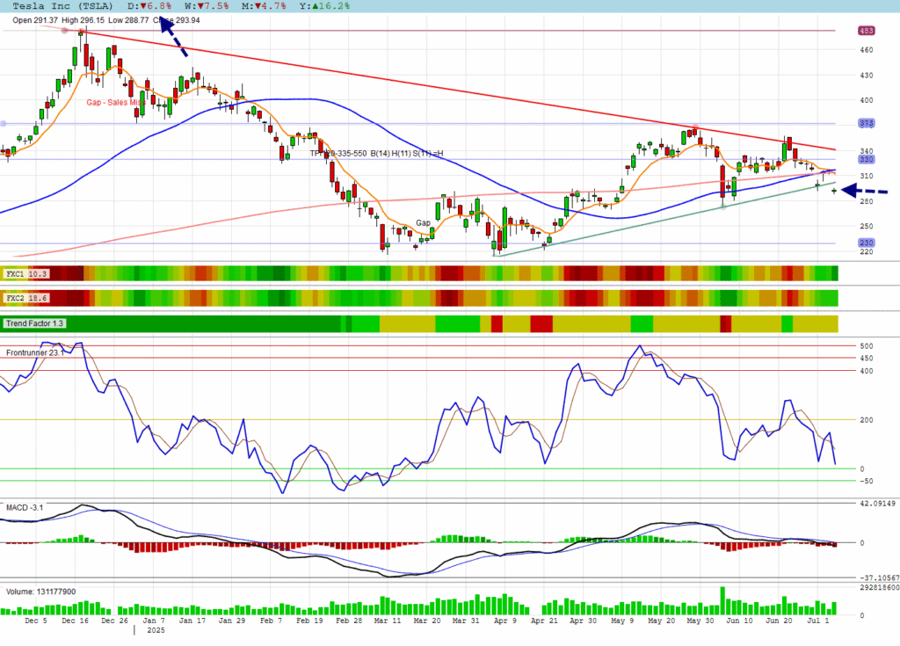The height and width of the screenshot is (646, 900).
Task: Select the red 483 price level tag
Action: (866, 31)
